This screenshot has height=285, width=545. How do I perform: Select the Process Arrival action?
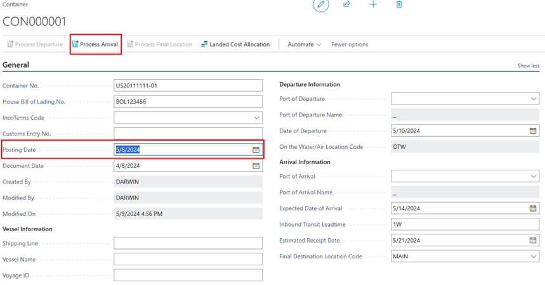click(95, 44)
